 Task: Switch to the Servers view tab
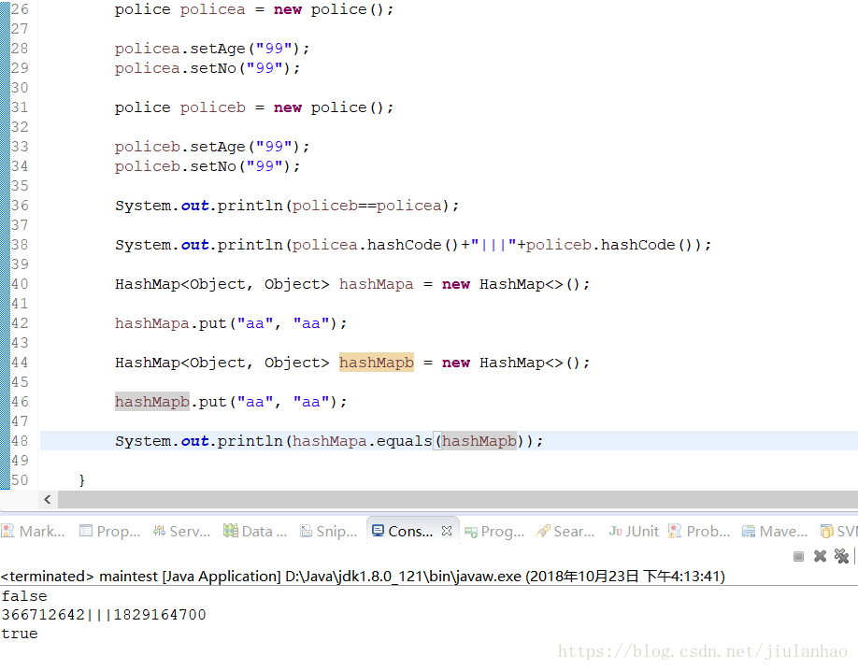(x=181, y=531)
